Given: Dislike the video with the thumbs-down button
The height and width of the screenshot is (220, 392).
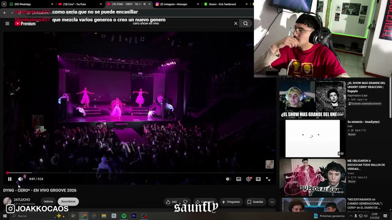Looking at the screenshot, I should click(185, 202).
